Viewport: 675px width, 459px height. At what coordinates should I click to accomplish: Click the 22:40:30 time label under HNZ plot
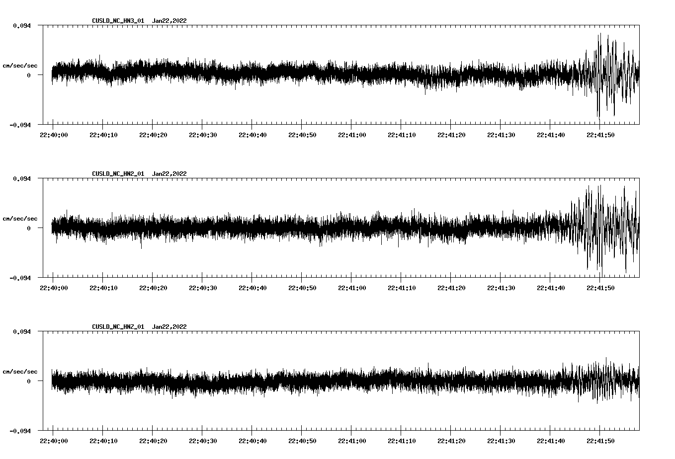click(203, 441)
